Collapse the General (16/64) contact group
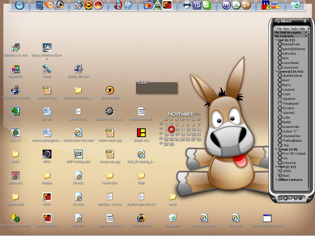 (x=276, y=72)
